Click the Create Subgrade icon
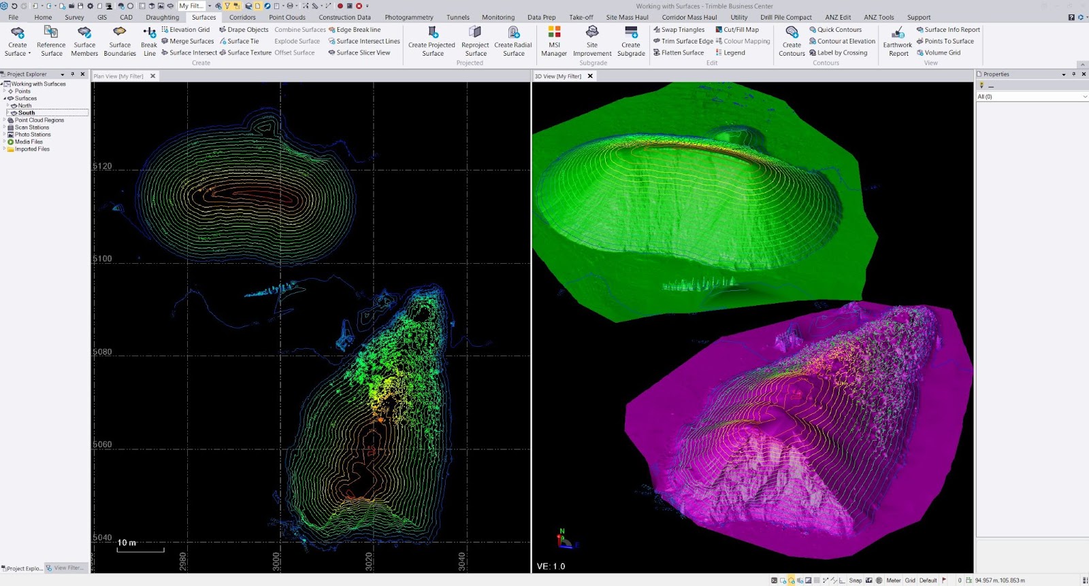 631,32
